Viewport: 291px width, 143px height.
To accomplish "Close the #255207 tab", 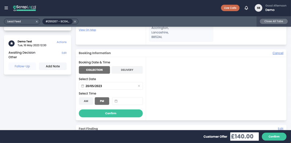I will coord(75,22).
